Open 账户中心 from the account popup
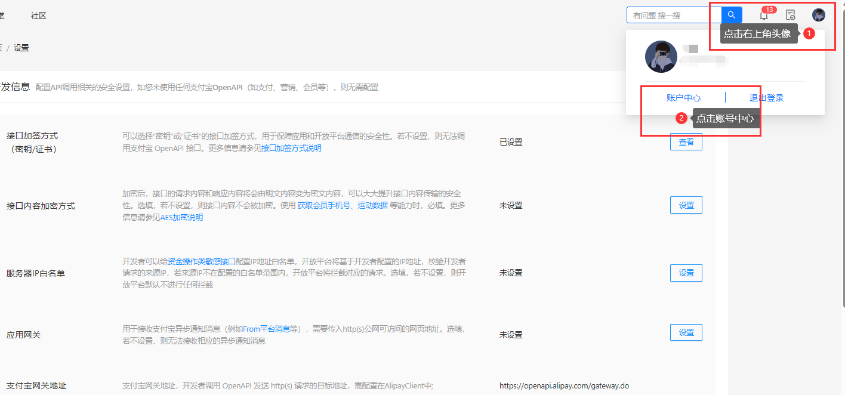Screen dimensions: 845x395 click(683, 98)
